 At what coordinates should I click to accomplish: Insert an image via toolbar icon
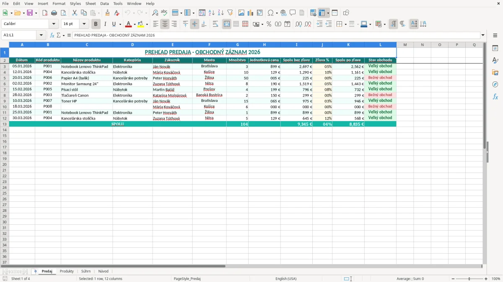click(241, 13)
